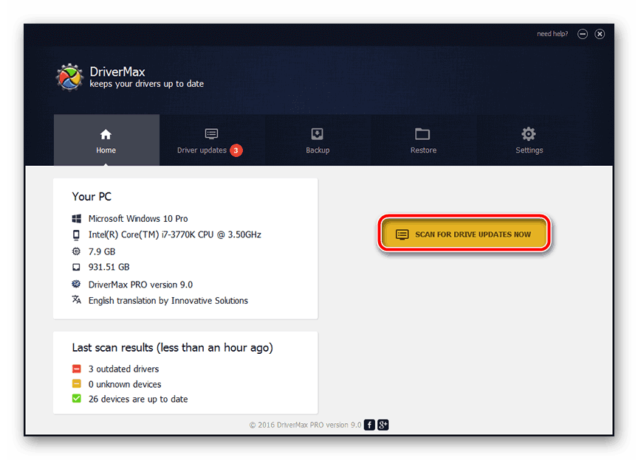This screenshot has height=460, width=638.
Task: Click the disk icon beside 931.51 GB
Action: click(76, 267)
